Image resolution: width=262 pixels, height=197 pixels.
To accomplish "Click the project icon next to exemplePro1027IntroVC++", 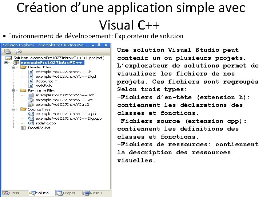I will (16, 62).
